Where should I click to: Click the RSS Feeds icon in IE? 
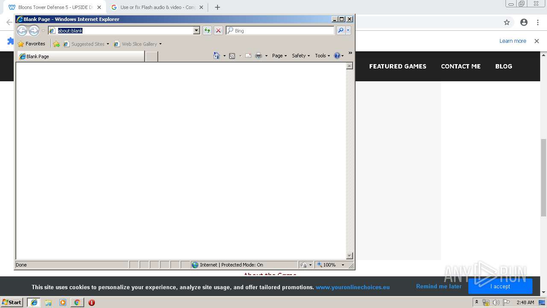(232, 56)
